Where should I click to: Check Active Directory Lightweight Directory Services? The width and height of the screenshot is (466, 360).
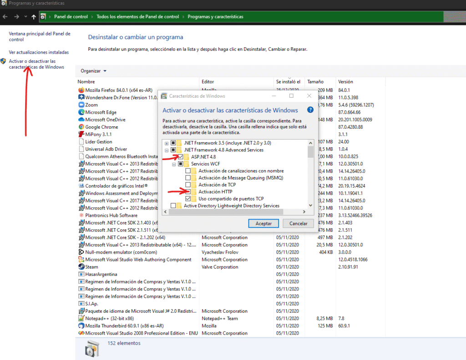[173, 206]
